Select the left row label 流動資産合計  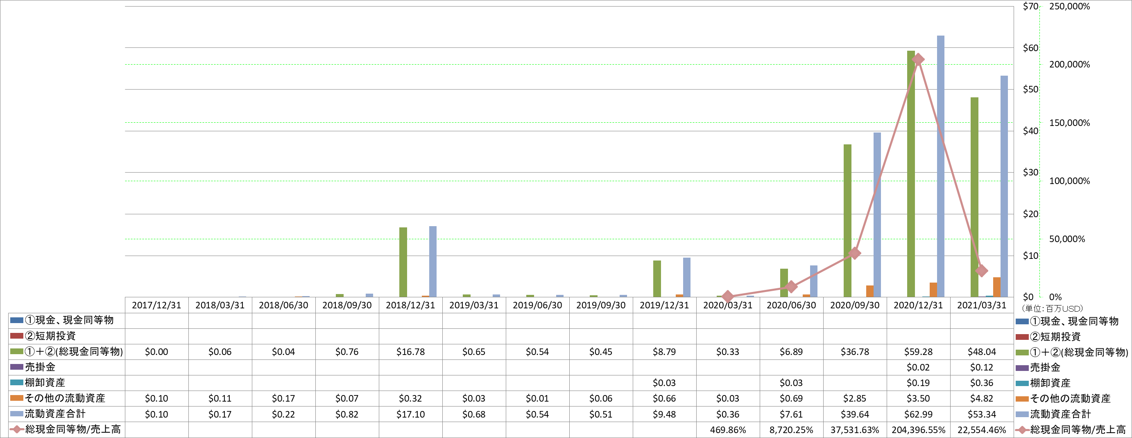pos(55,414)
